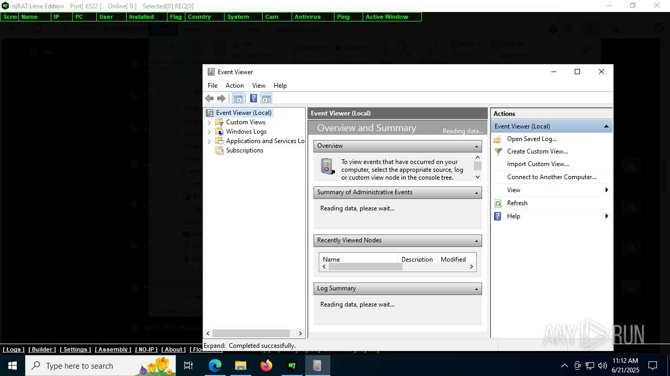Open the View menu in the menu bar

pos(259,86)
